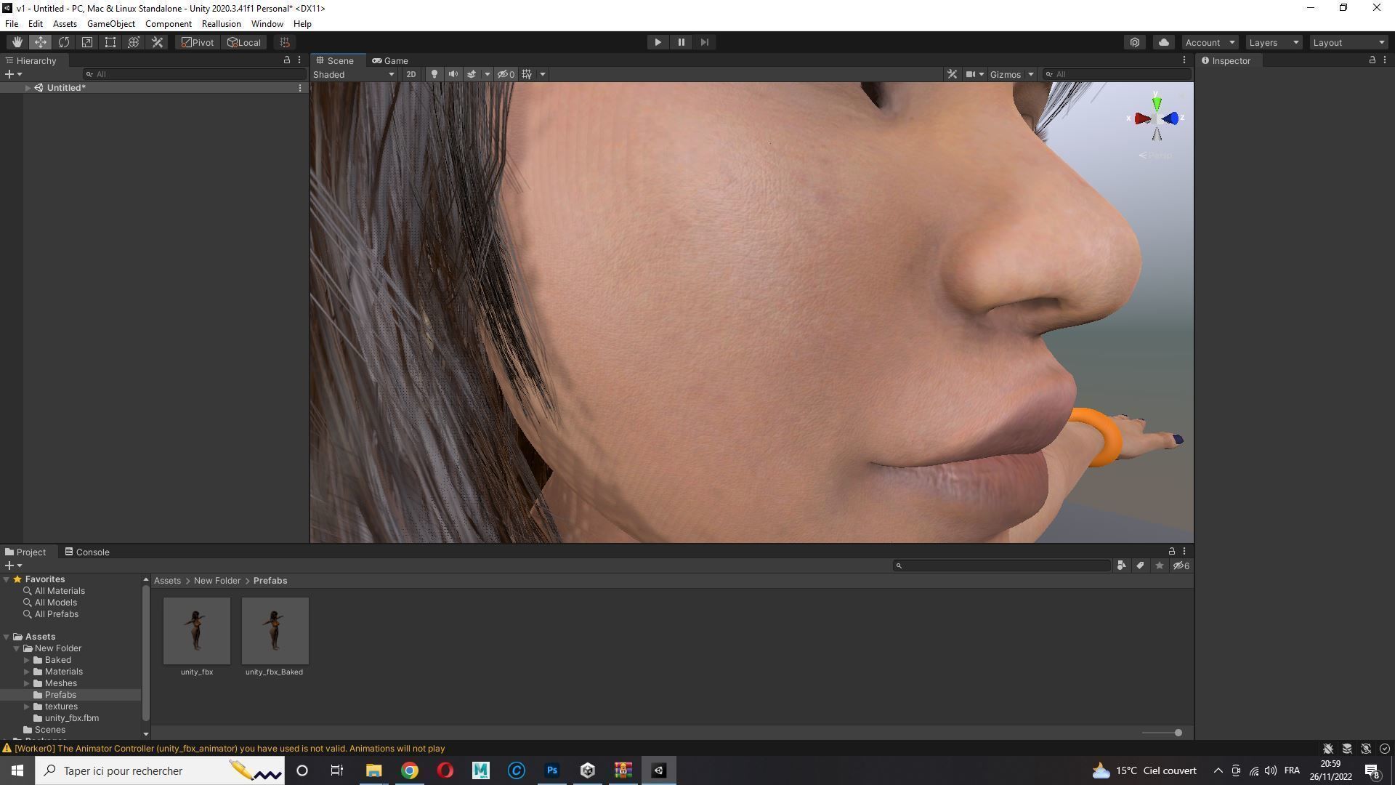Viewport: 1395px width, 785px height.
Task: Open the Hierarchy create (+) dropdown
Action: (13, 74)
